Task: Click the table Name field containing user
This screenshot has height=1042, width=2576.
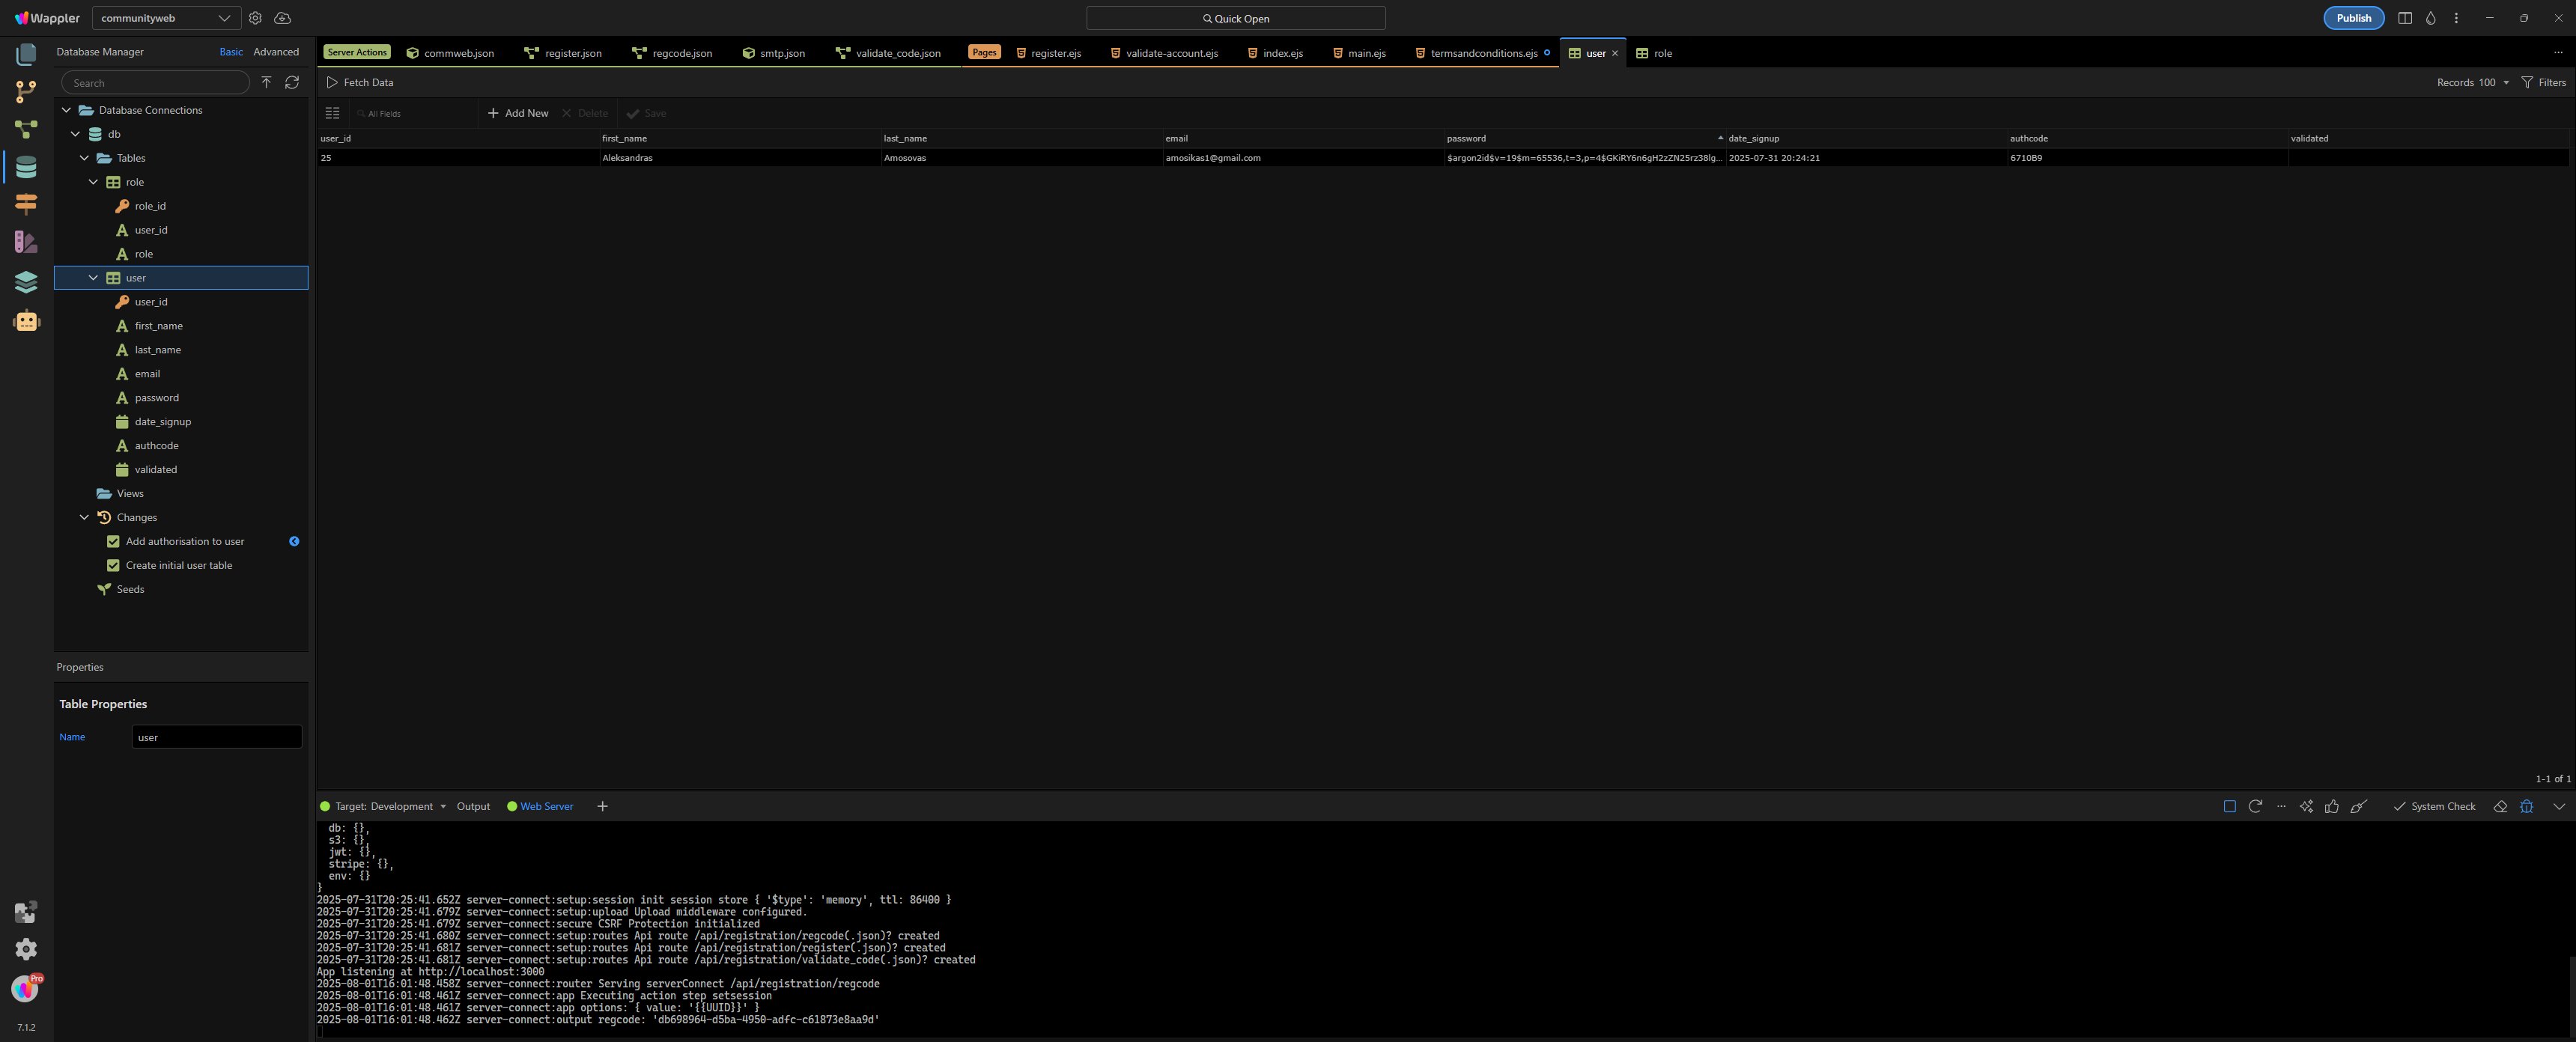Action: (216, 737)
